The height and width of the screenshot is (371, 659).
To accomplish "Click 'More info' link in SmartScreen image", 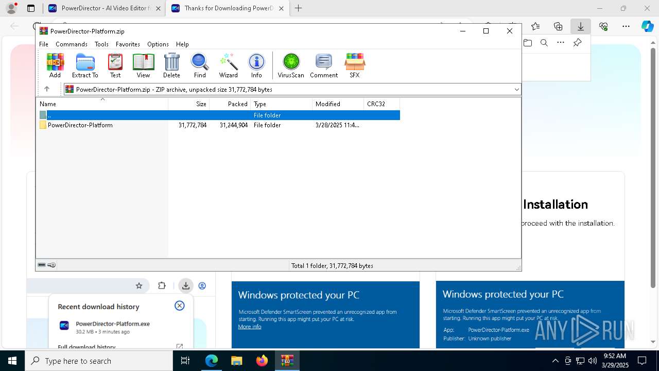I will click(x=250, y=327).
